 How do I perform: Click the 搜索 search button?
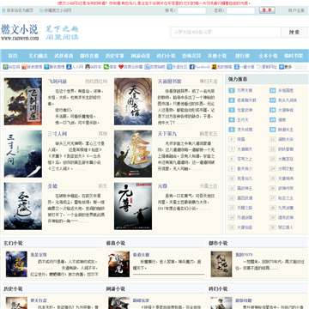[x=294, y=33]
